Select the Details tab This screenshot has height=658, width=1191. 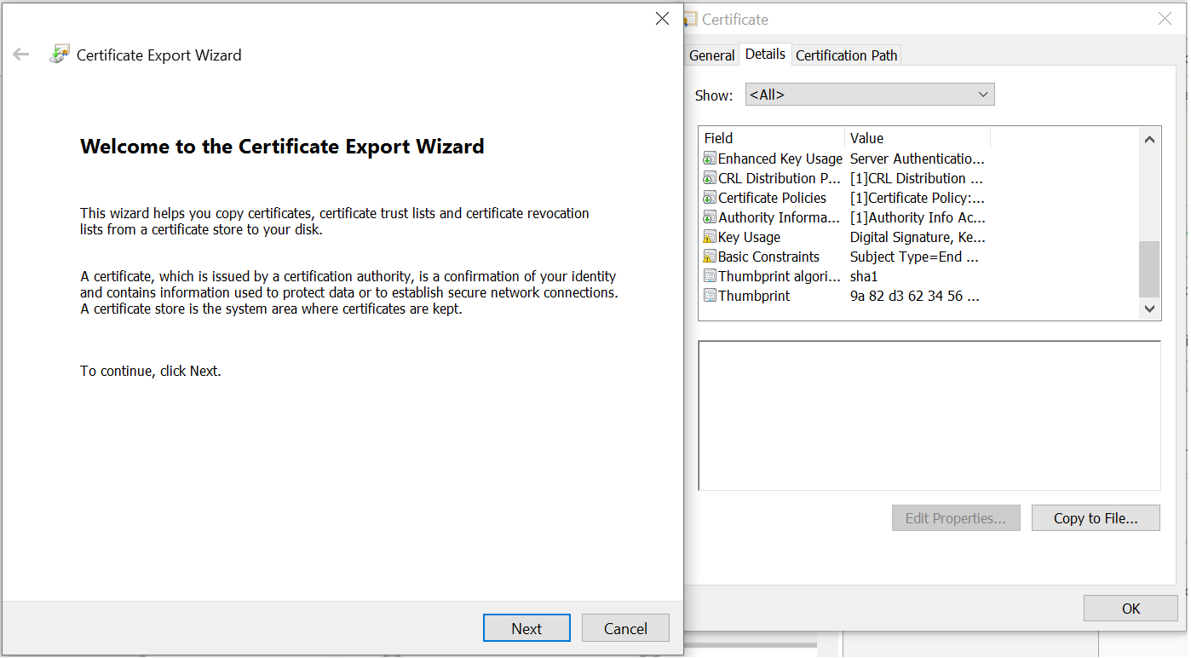(x=765, y=54)
